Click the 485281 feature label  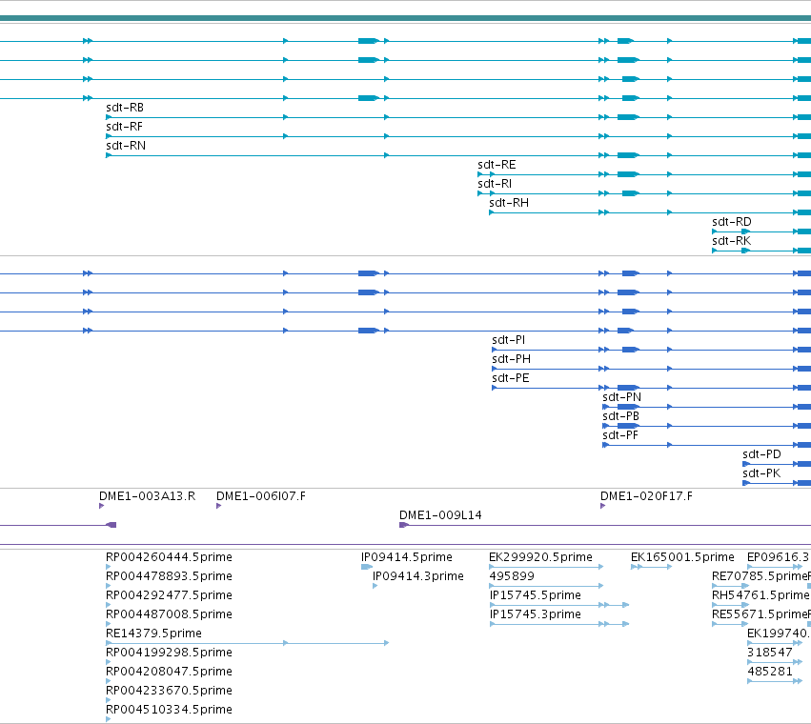(770, 673)
